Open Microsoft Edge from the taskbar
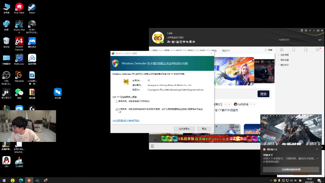325x183 pixels. (x=21, y=180)
